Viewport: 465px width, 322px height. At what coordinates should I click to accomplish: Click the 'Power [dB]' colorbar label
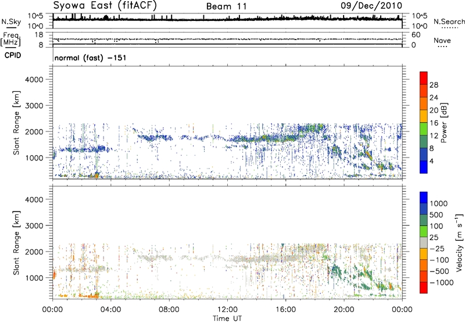[x=443, y=123]
